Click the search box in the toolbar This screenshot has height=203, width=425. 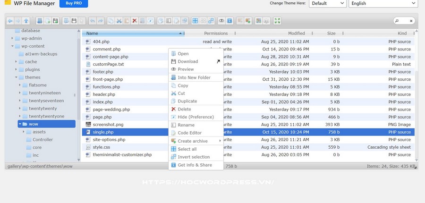click(405, 21)
